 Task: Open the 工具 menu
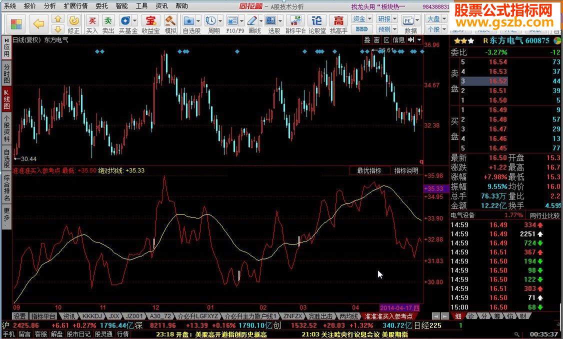[141, 5]
